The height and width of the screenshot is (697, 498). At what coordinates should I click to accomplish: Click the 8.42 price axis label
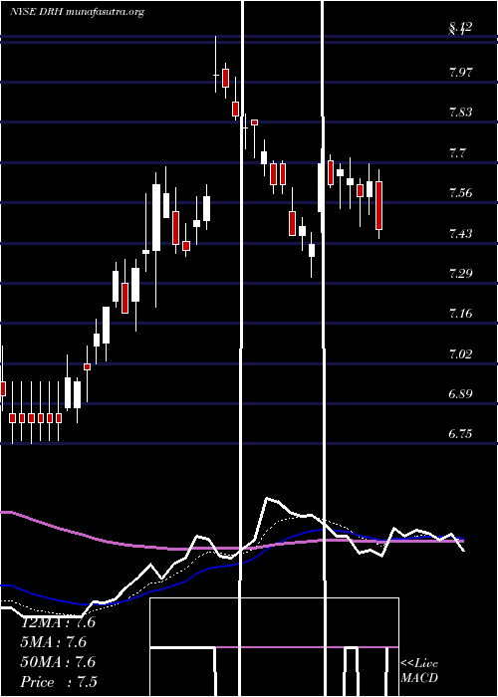460,27
